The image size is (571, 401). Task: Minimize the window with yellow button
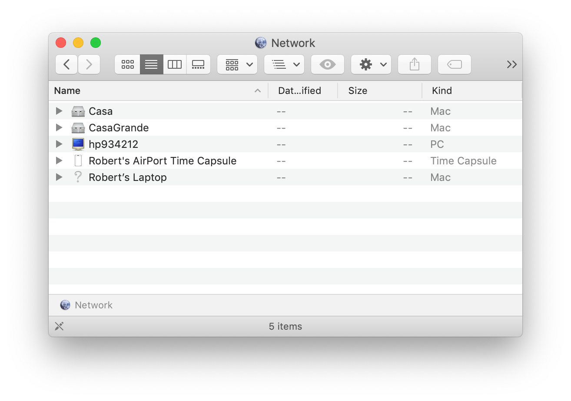tap(78, 43)
